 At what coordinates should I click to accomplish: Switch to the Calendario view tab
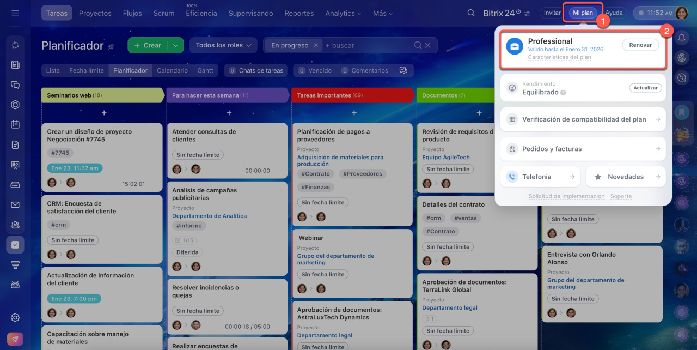click(172, 70)
